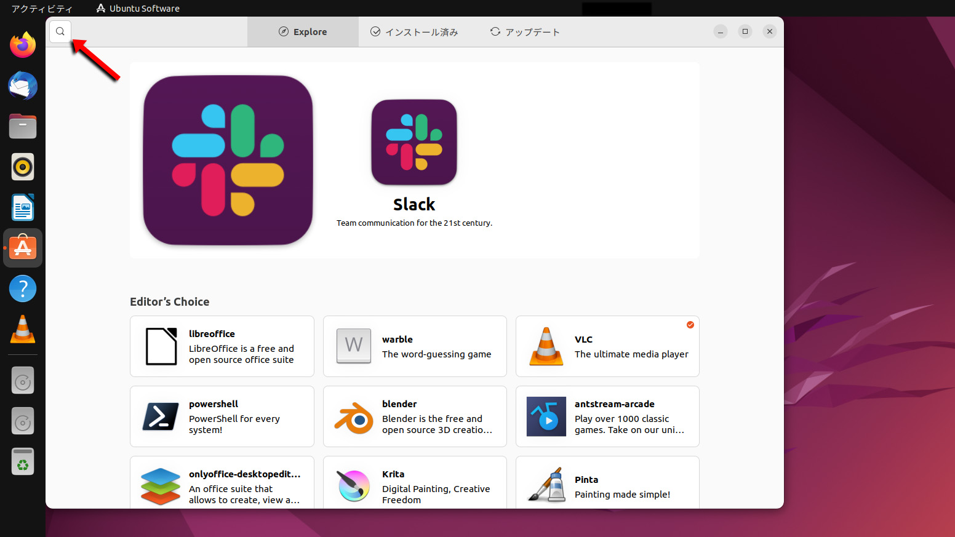Open Rhythmbox from the dock
This screenshot has height=537, width=955.
(x=23, y=167)
